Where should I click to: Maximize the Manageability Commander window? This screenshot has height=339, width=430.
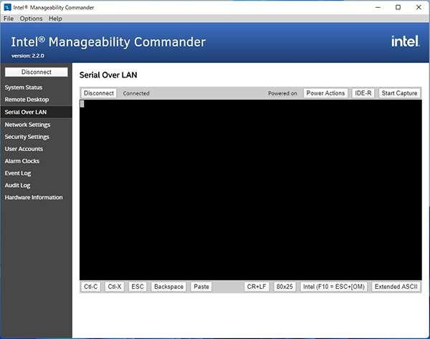398,7
